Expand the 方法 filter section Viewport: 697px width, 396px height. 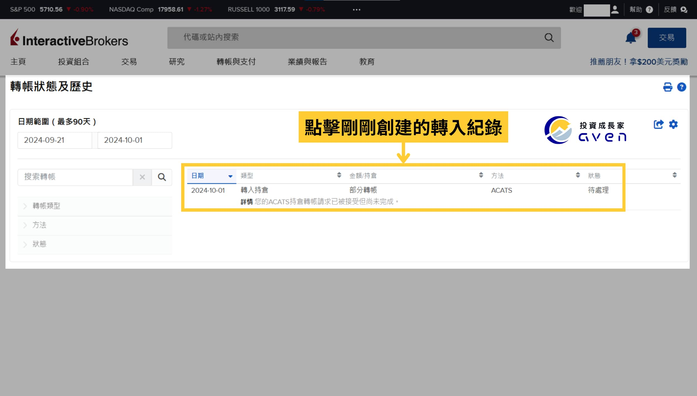point(95,225)
